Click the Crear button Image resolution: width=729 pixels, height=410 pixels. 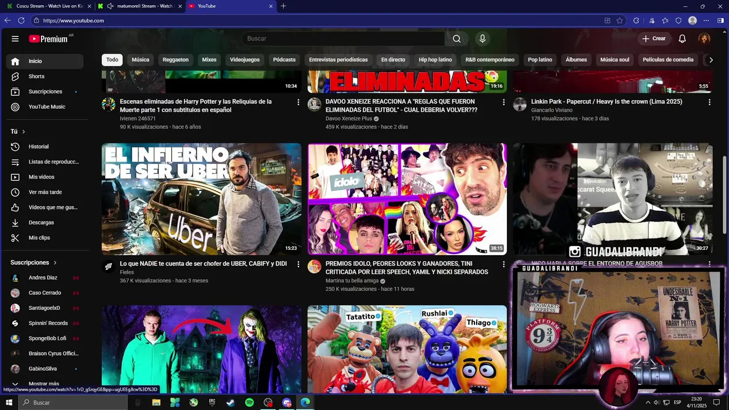(654, 39)
